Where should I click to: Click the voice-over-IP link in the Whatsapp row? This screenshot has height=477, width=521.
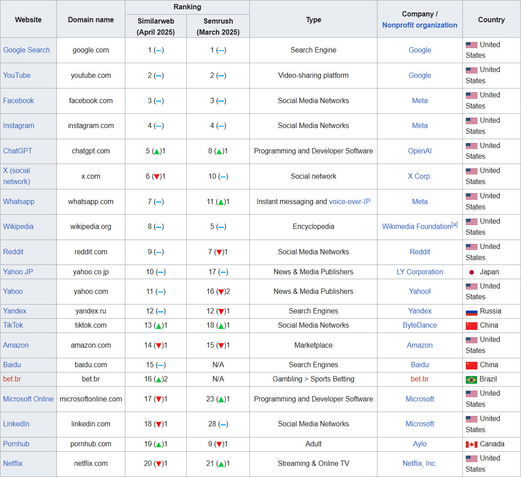point(350,202)
